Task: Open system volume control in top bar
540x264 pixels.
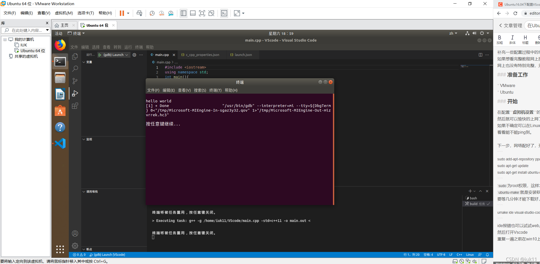Action: tap(474, 33)
